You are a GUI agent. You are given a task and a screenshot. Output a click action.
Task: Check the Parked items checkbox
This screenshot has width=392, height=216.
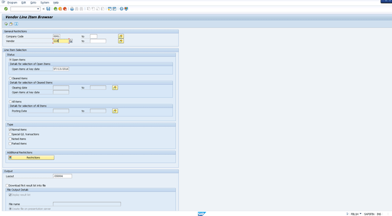(x=10, y=144)
